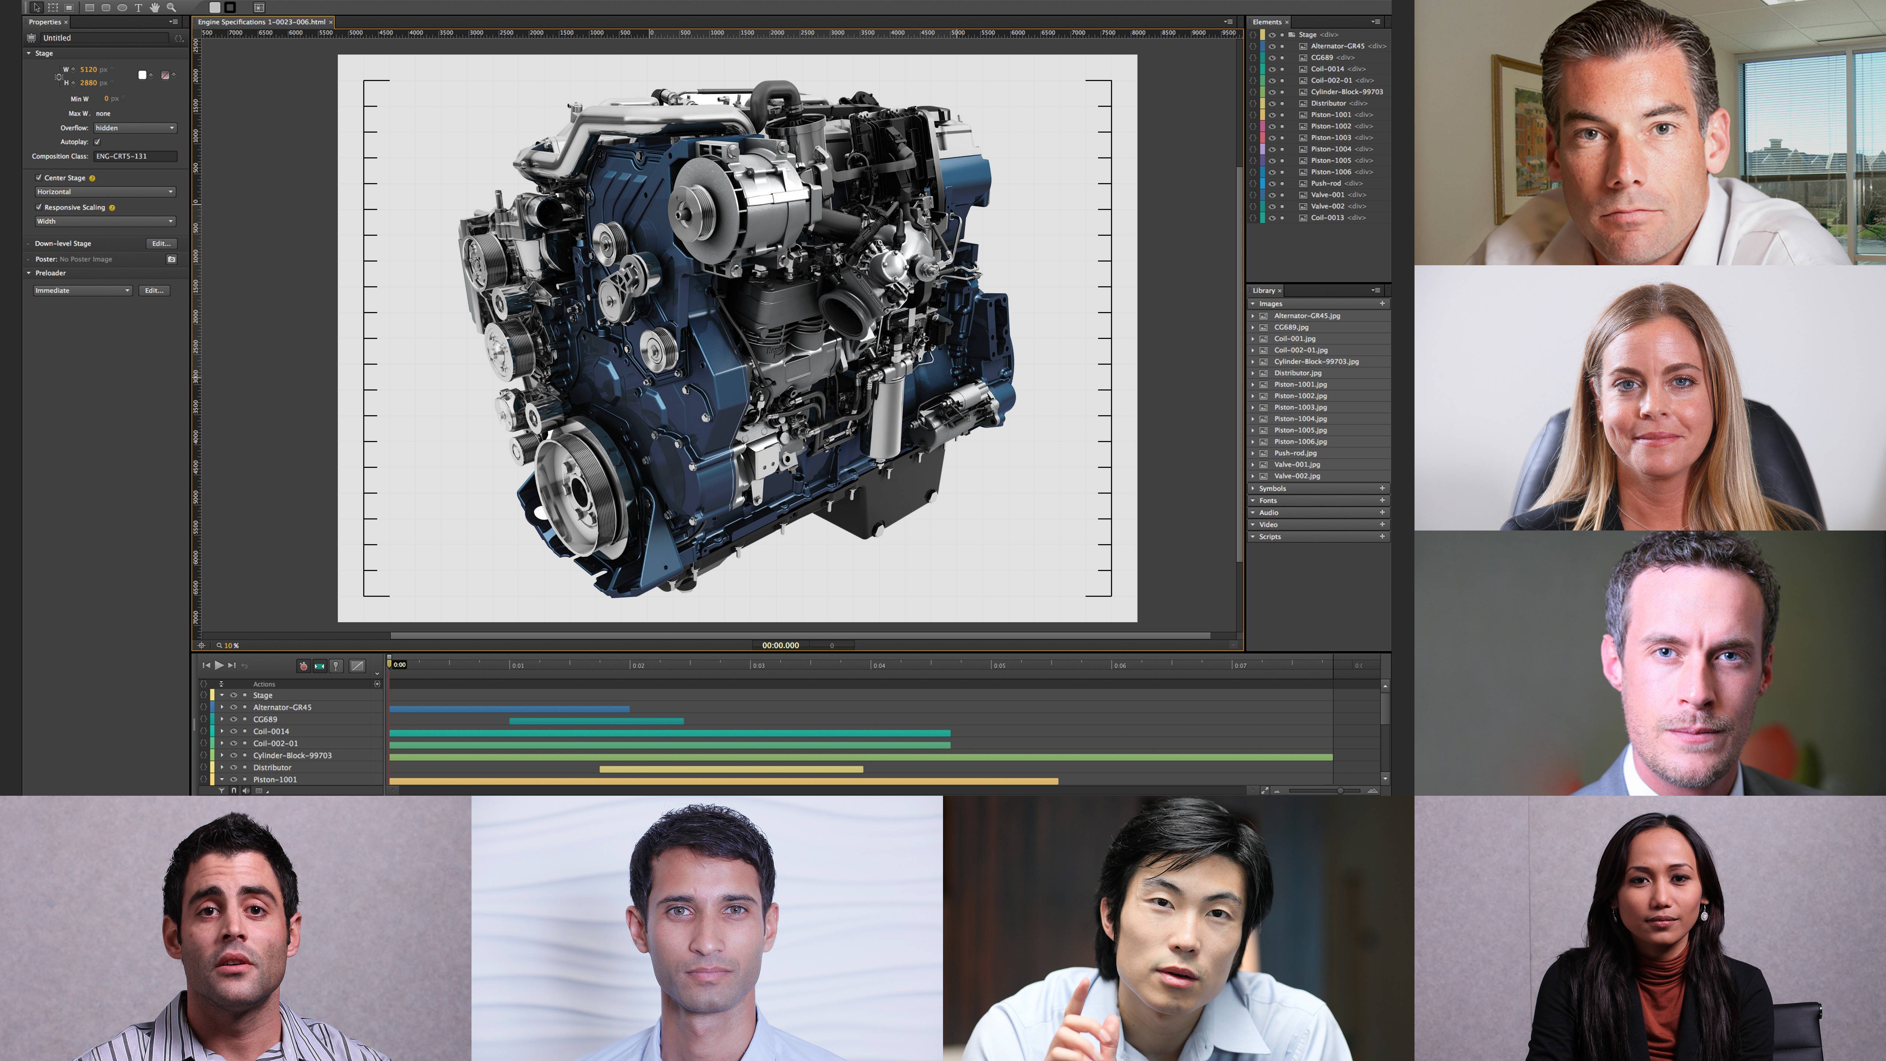Click Edit button for Down-level Stage
This screenshot has height=1061, width=1886.
(161, 244)
